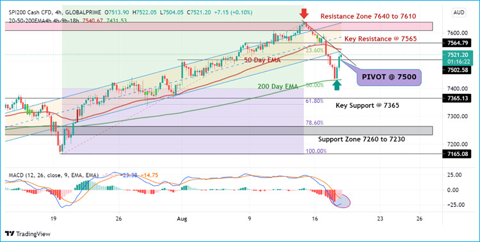Viewport: 480px width, 242px height.
Task: Click the 23.60% Fibonacci level label
Action: click(x=315, y=50)
